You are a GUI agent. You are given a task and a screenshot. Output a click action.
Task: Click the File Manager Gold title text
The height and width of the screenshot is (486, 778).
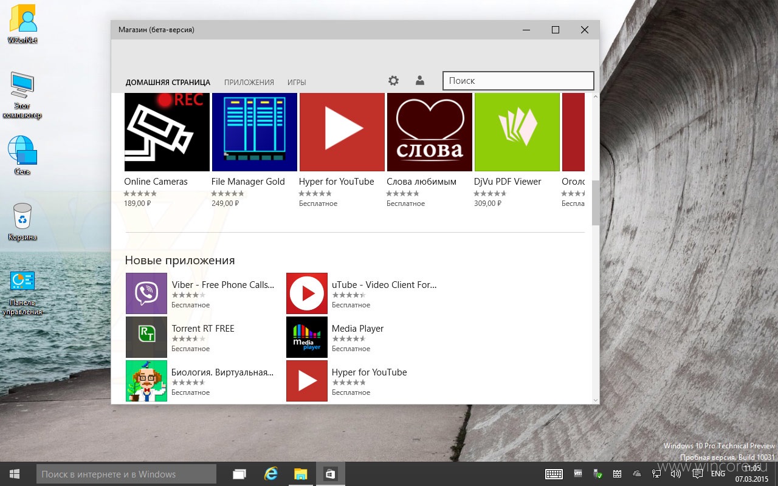coord(248,182)
